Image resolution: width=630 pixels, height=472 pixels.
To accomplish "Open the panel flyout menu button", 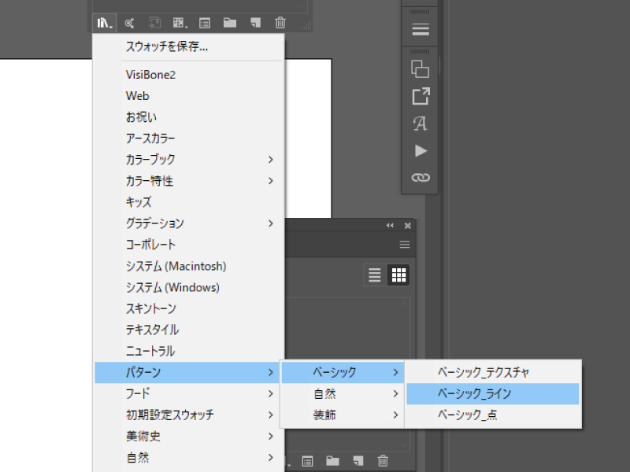I will pyautogui.click(x=404, y=244).
